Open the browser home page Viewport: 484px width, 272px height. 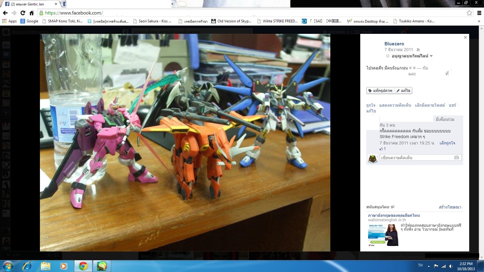tap(31, 13)
